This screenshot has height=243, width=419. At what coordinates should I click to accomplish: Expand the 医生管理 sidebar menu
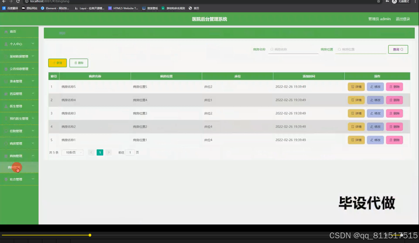(19, 106)
